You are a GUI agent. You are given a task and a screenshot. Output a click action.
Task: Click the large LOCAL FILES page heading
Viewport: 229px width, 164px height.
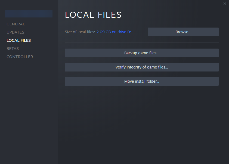[x=93, y=15]
